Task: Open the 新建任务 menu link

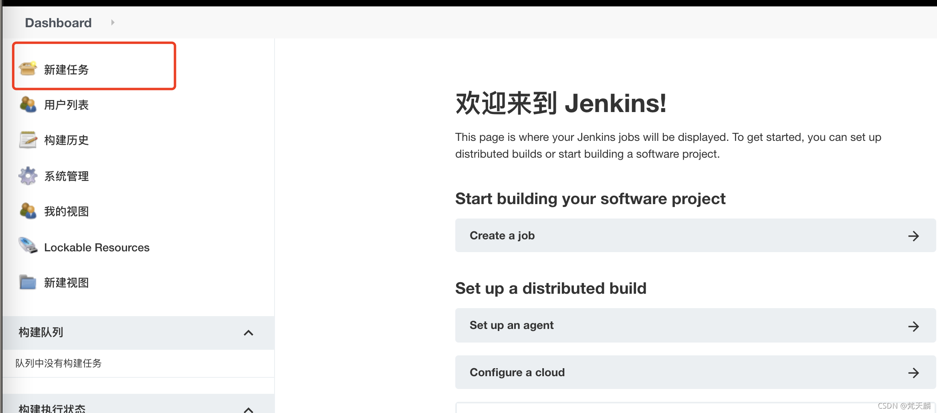Action: tap(67, 70)
